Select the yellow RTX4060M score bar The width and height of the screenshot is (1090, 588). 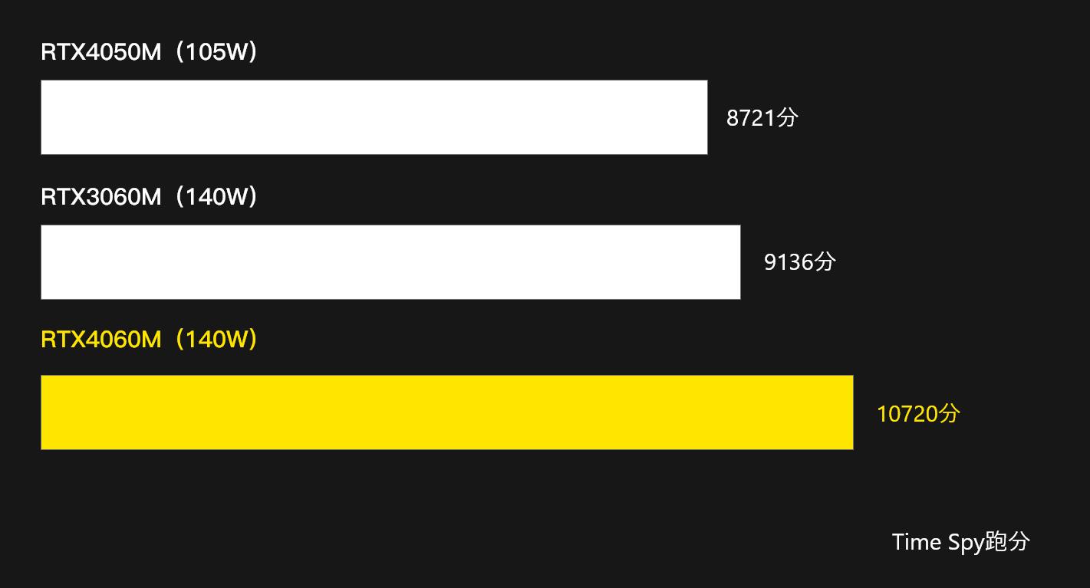tap(446, 412)
